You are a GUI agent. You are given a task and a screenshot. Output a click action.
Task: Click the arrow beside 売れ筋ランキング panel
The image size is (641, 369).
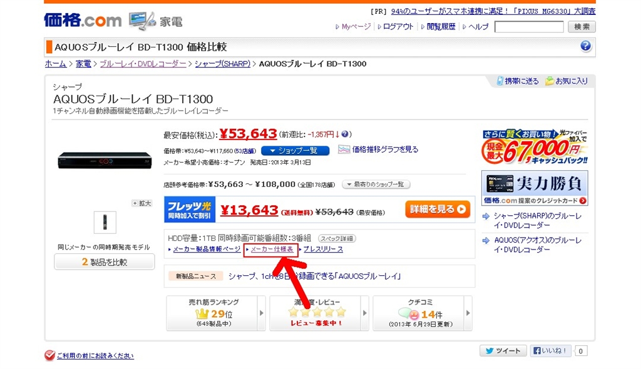262,313
